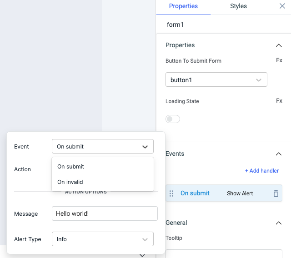This screenshot has height=258, width=291.
Task: Collapse the Events section
Action: click(279, 154)
